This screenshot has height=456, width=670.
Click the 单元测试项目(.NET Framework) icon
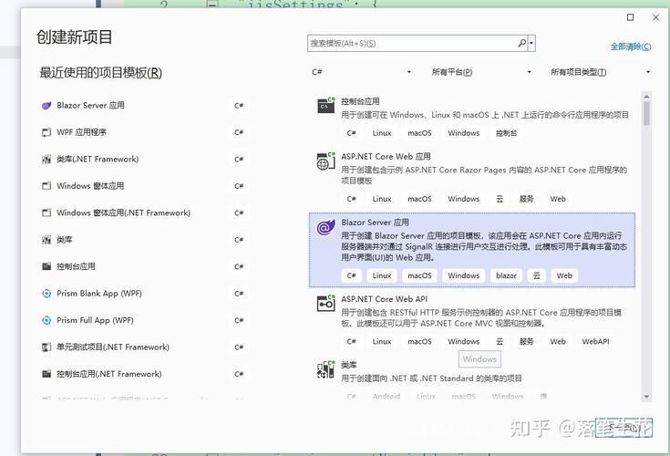[x=46, y=347]
